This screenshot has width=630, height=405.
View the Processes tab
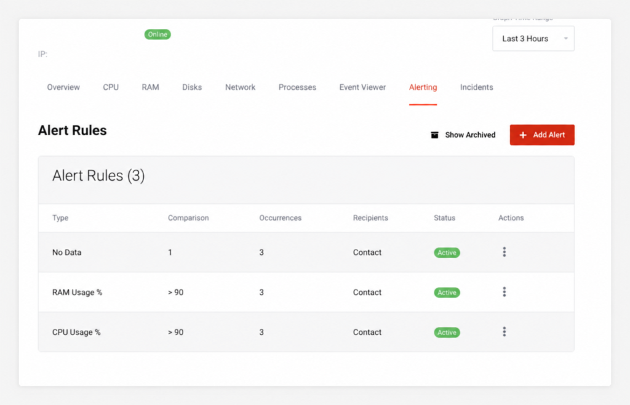coord(297,87)
